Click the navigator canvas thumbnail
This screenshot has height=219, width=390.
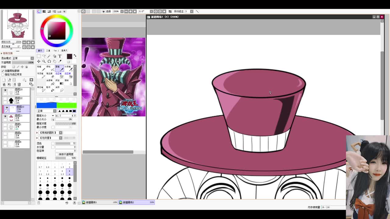[17, 24]
